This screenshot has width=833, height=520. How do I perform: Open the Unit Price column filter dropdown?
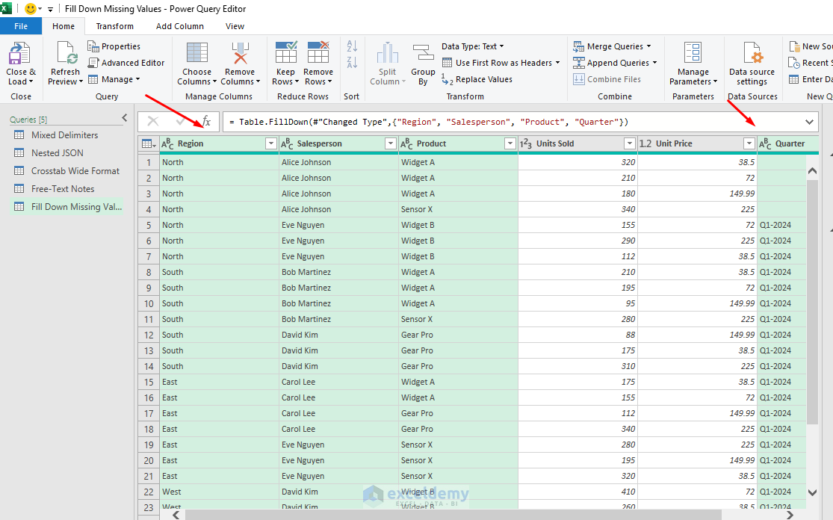[749, 143]
